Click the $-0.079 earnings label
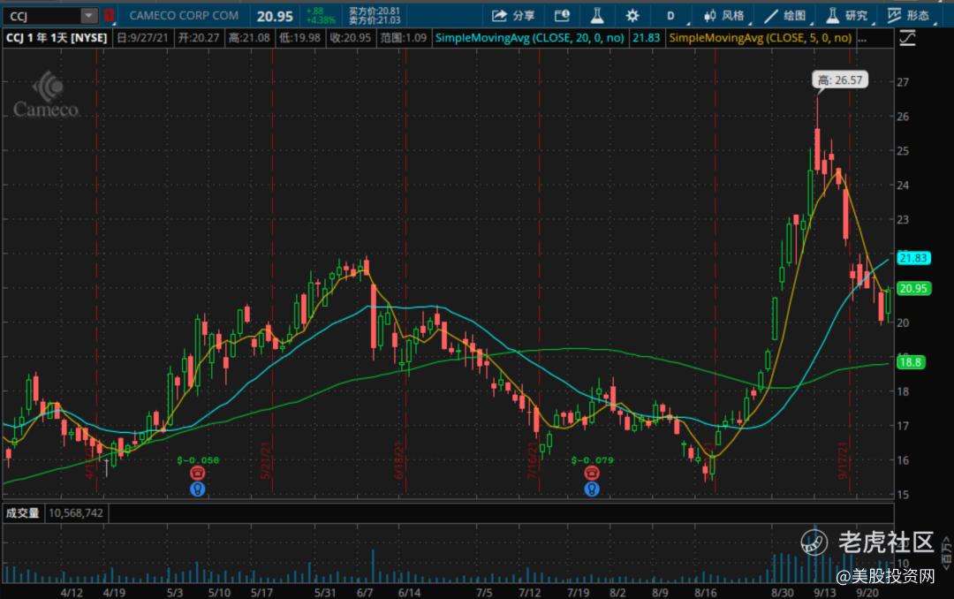The height and width of the screenshot is (599, 954). 592,460
